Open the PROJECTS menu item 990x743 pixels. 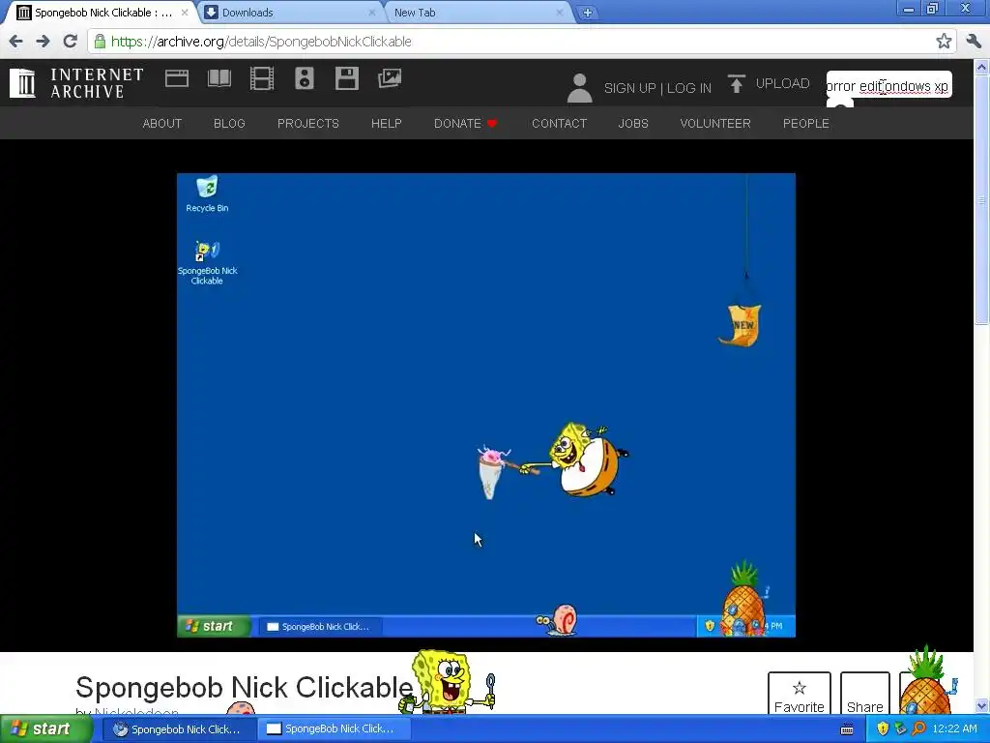308,123
